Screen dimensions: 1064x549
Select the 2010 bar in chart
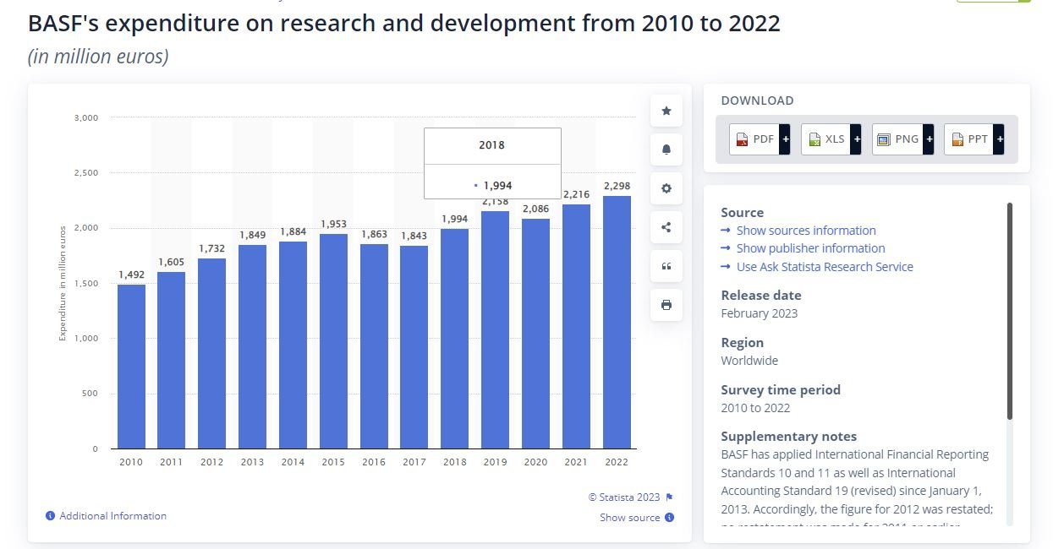pos(131,367)
